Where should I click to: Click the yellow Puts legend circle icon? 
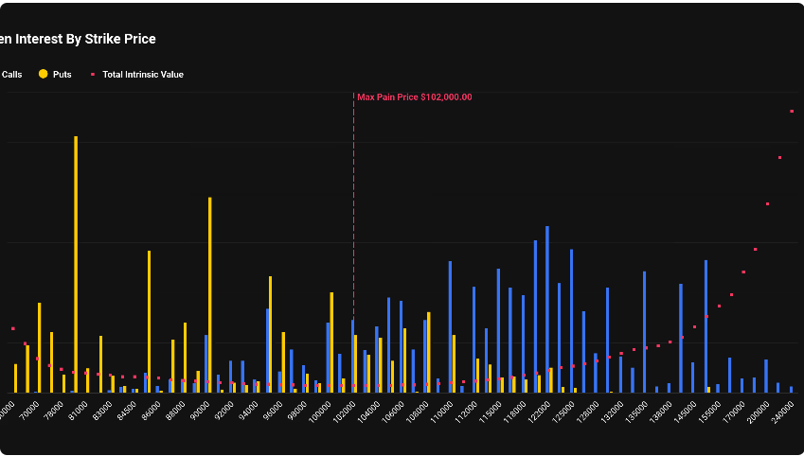[x=43, y=74]
